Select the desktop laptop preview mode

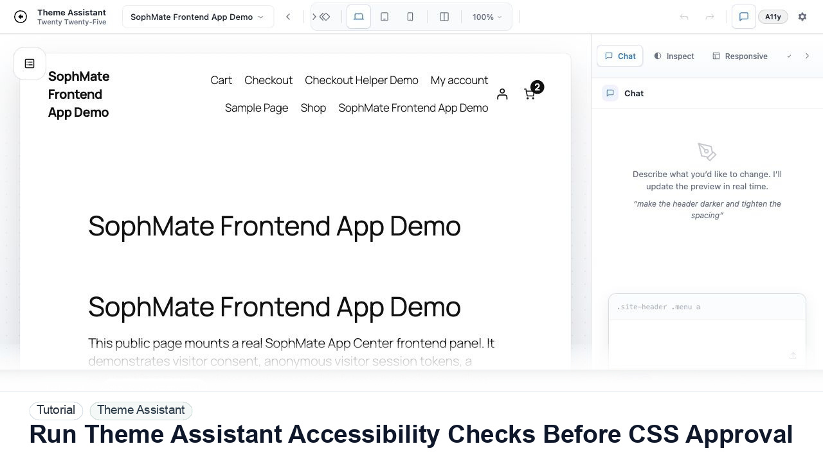pos(359,17)
